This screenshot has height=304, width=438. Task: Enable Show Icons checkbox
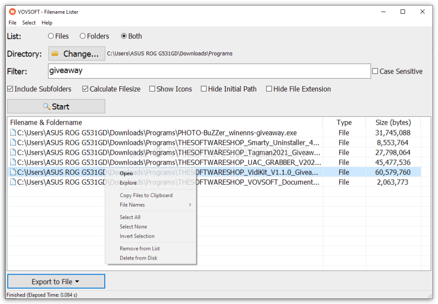[152, 89]
